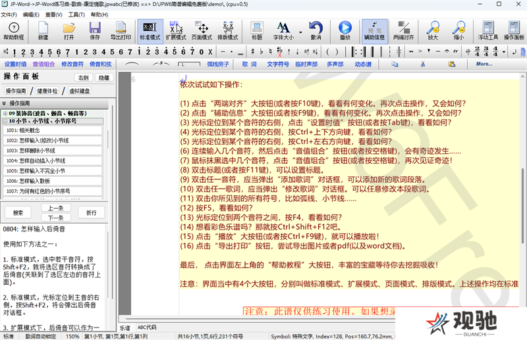This screenshot has width=527, height=340.
Task: Insert a left parenthesis symbol
Action: [x=327, y=52]
